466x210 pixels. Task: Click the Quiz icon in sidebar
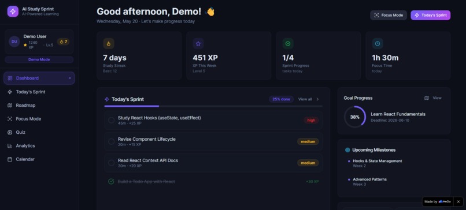tap(10, 132)
